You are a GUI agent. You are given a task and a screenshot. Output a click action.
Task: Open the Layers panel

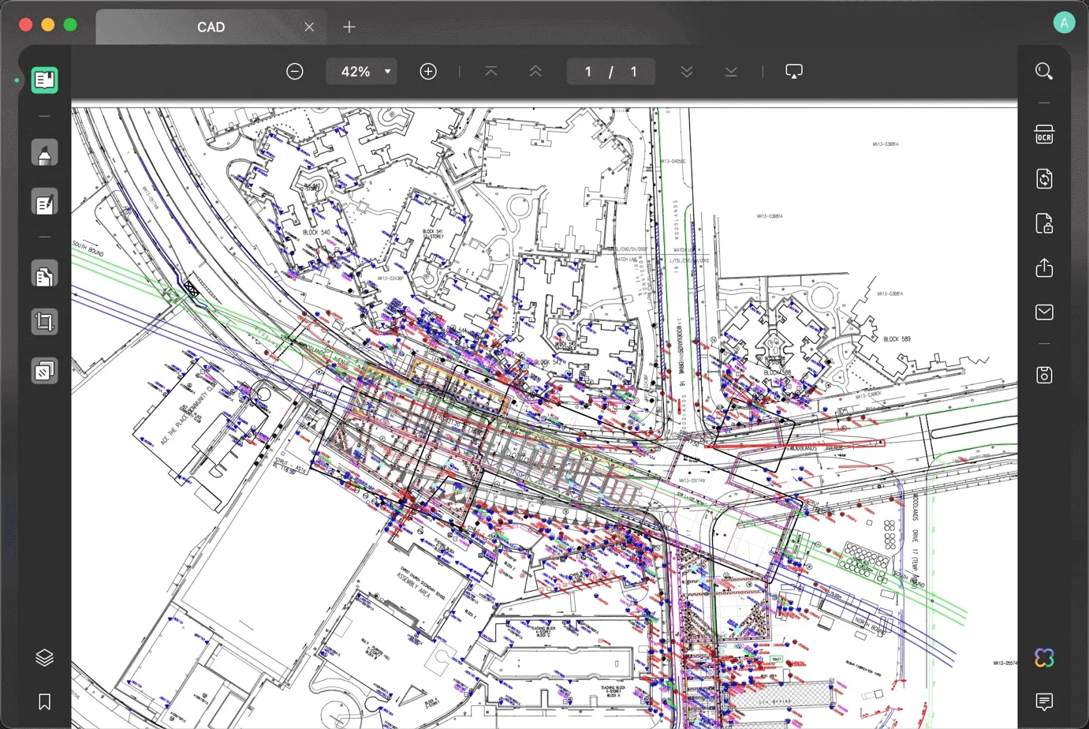click(x=45, y=657)
